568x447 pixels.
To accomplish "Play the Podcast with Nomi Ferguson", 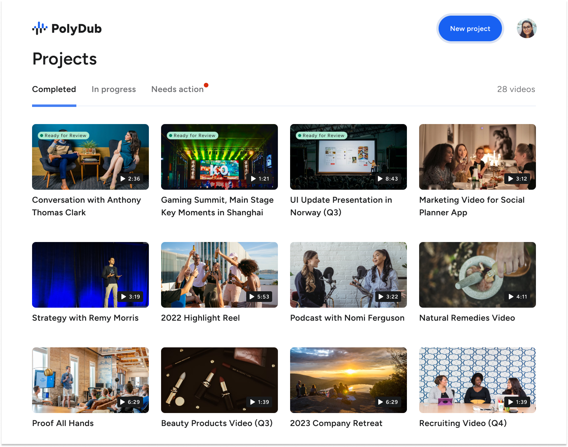I will point(381,297).
